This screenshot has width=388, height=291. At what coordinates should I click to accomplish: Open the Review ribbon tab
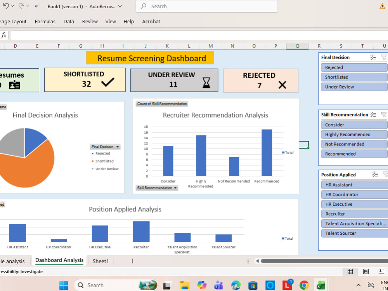[x=90, y=21]
